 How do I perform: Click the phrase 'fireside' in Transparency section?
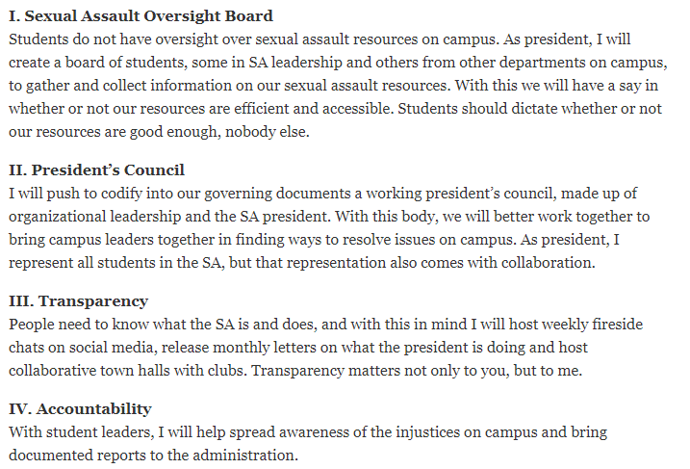(x=618, y=325)
